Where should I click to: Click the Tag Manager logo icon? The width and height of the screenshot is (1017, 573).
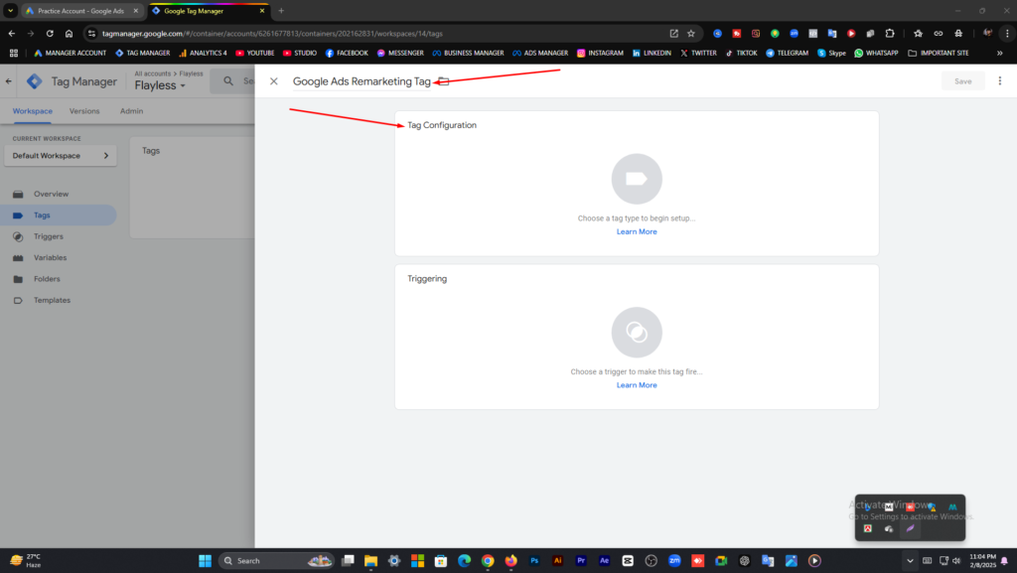pyautogui.click(x=35, y=81)
